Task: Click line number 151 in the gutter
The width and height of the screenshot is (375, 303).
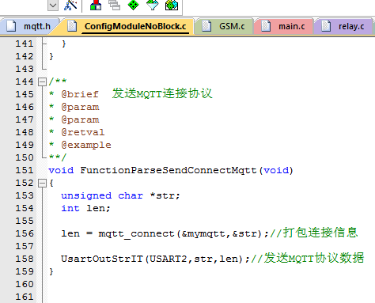Action: [25, 170]
